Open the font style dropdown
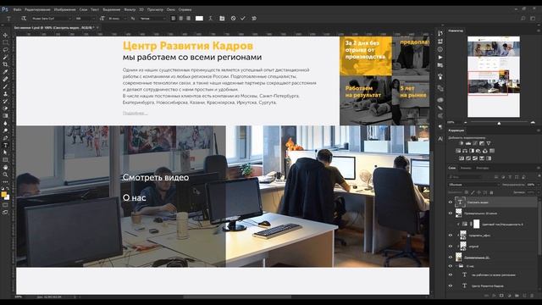The image size is (542, 305). click(85, 19)
